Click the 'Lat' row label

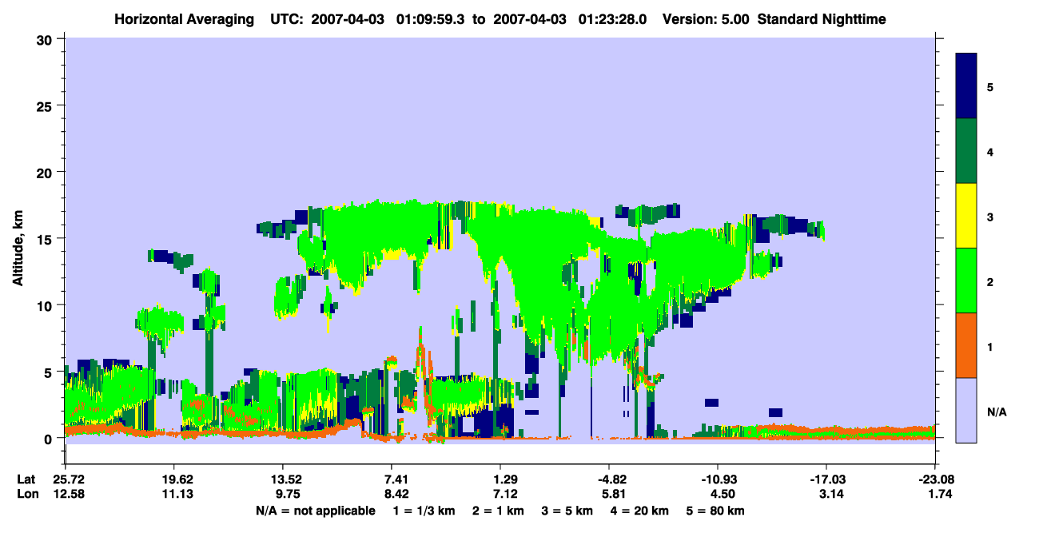click(26, 479)
